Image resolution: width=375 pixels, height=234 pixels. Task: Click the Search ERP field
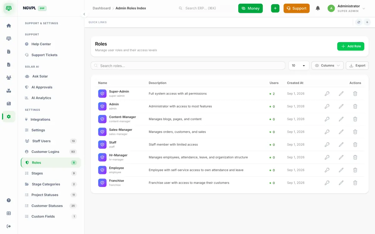pos(206,8)
